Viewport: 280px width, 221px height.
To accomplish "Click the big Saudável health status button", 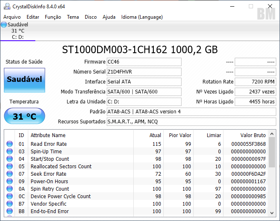I will [x=25, y=80].
